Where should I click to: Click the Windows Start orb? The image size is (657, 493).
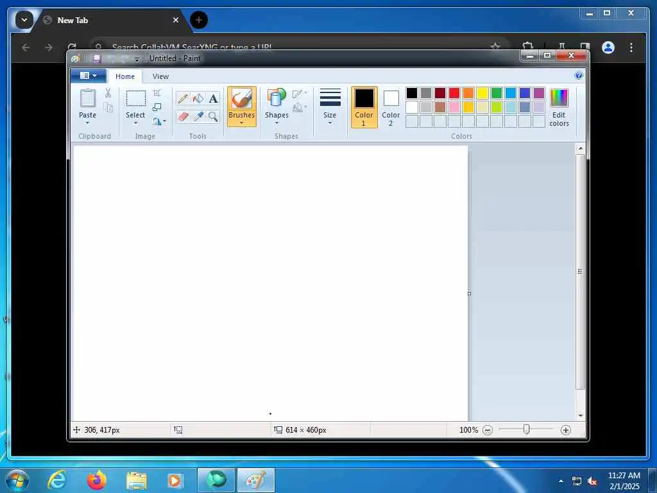coord(17,480)
